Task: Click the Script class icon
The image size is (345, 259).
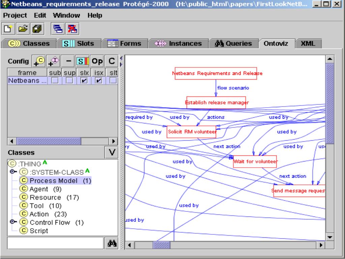Action: (24, 231)
